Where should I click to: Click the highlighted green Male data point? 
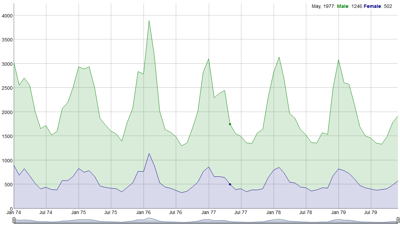click(x=230, y=124)
